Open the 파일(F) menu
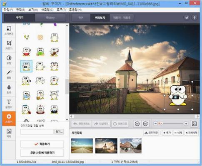This screenshot has height=166, width=202. click(x=8, y=10)
